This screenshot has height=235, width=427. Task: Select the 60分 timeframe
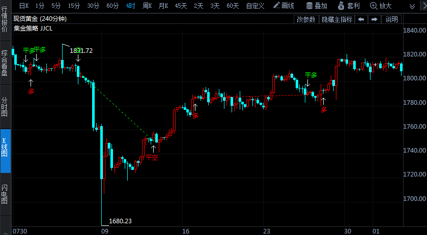(112, 6)
